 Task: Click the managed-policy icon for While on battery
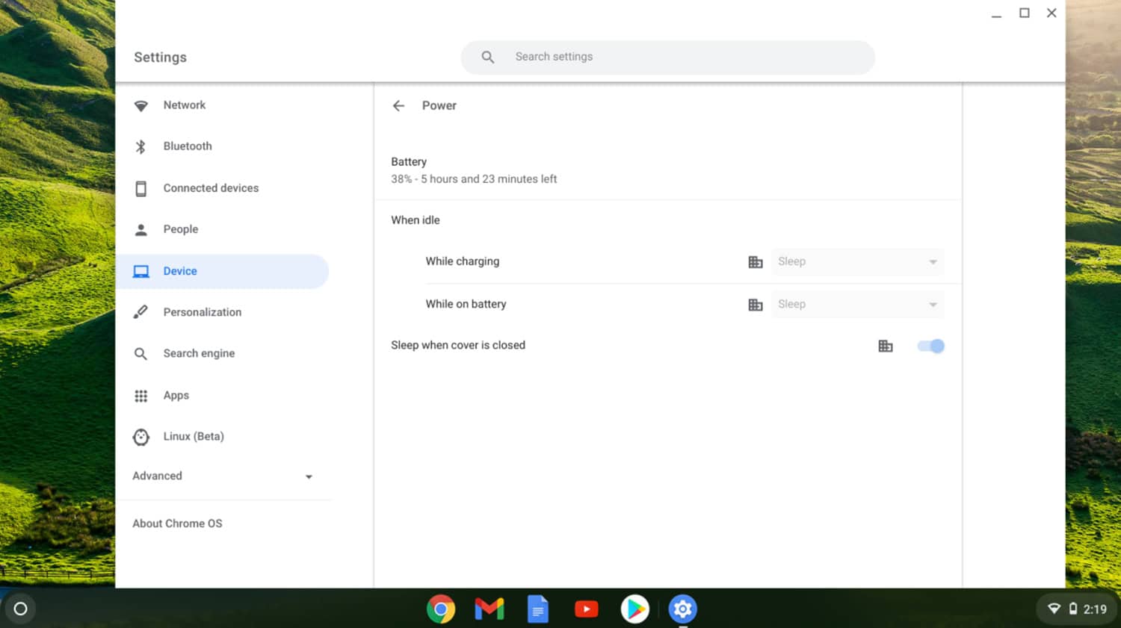click(756, 305)
